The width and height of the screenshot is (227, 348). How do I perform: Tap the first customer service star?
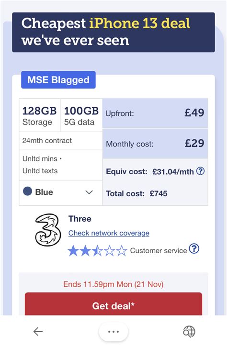tap(73, 250)
